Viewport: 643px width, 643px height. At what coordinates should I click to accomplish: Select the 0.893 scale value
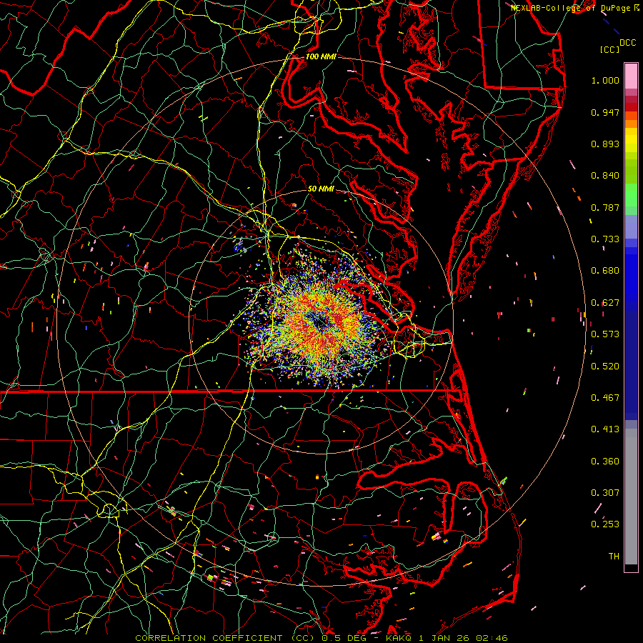point(605,144)
